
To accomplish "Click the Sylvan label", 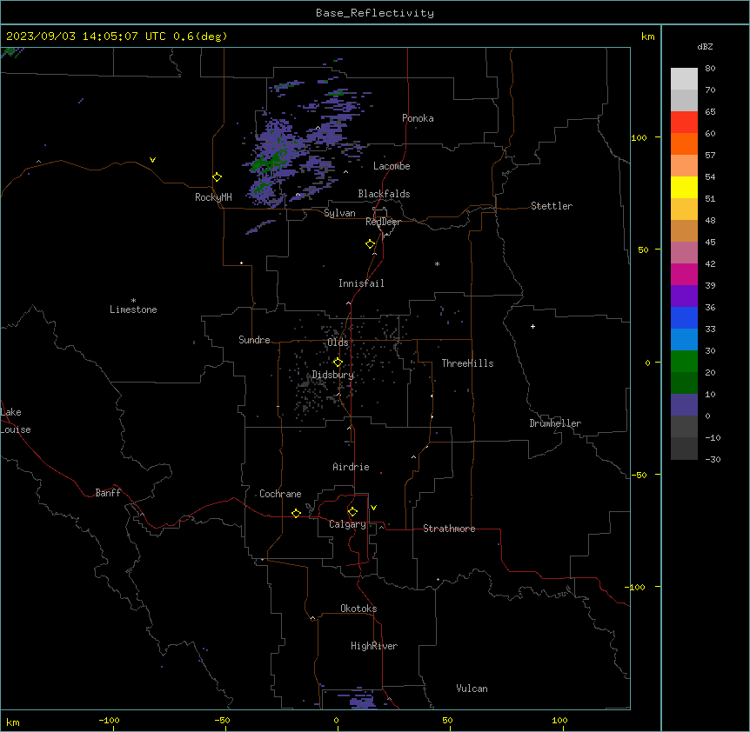I will click(x=339, y=213).
